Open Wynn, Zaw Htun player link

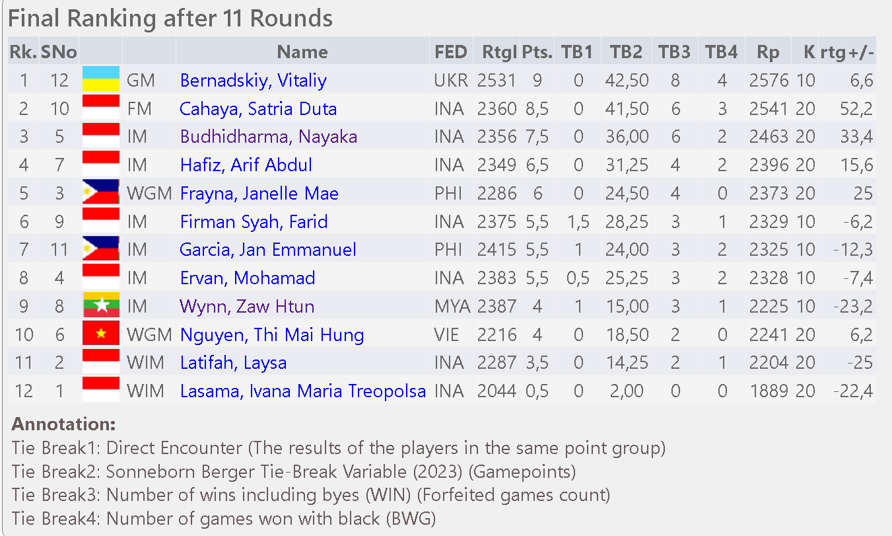[248, 307]
